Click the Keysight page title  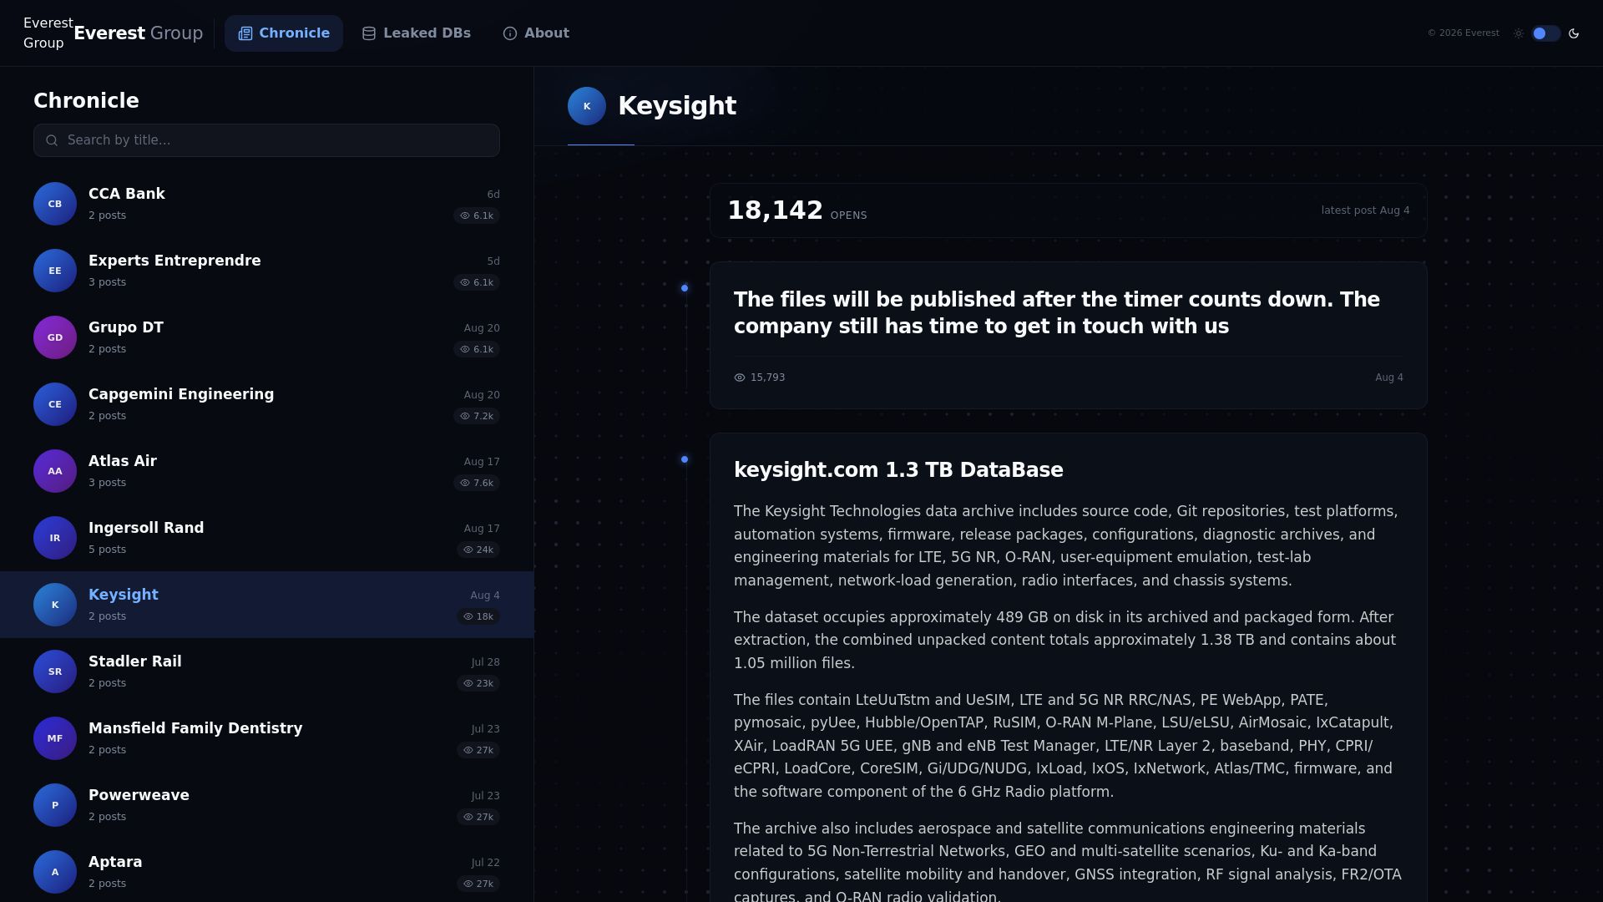pyautogui.click(x=677, y=106)
